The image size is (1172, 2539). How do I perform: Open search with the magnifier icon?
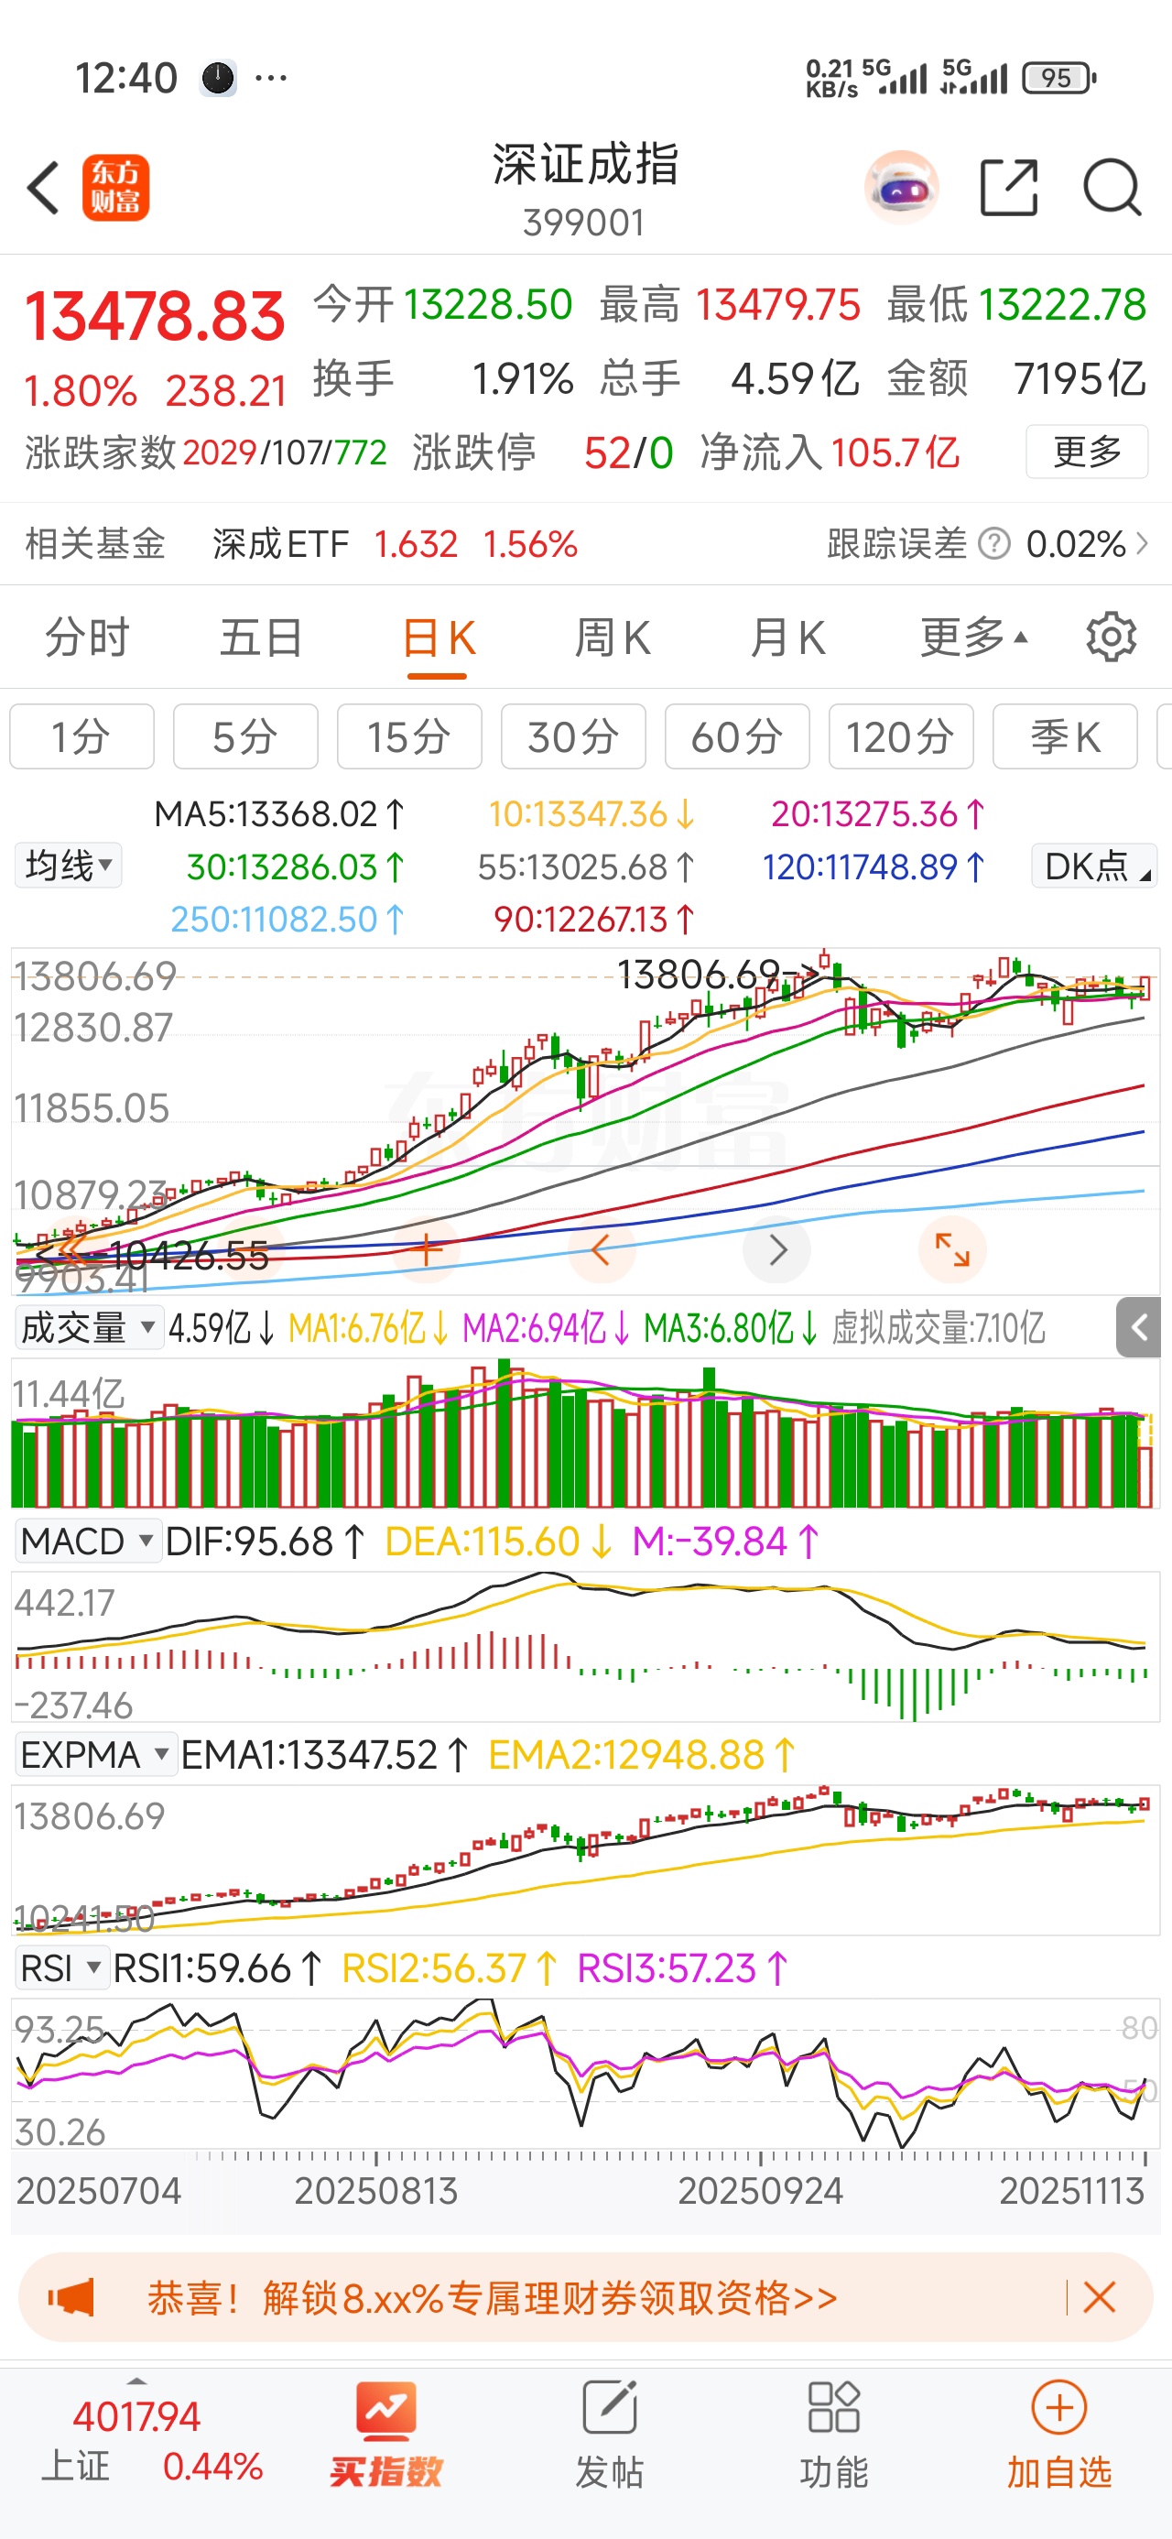1112,187
